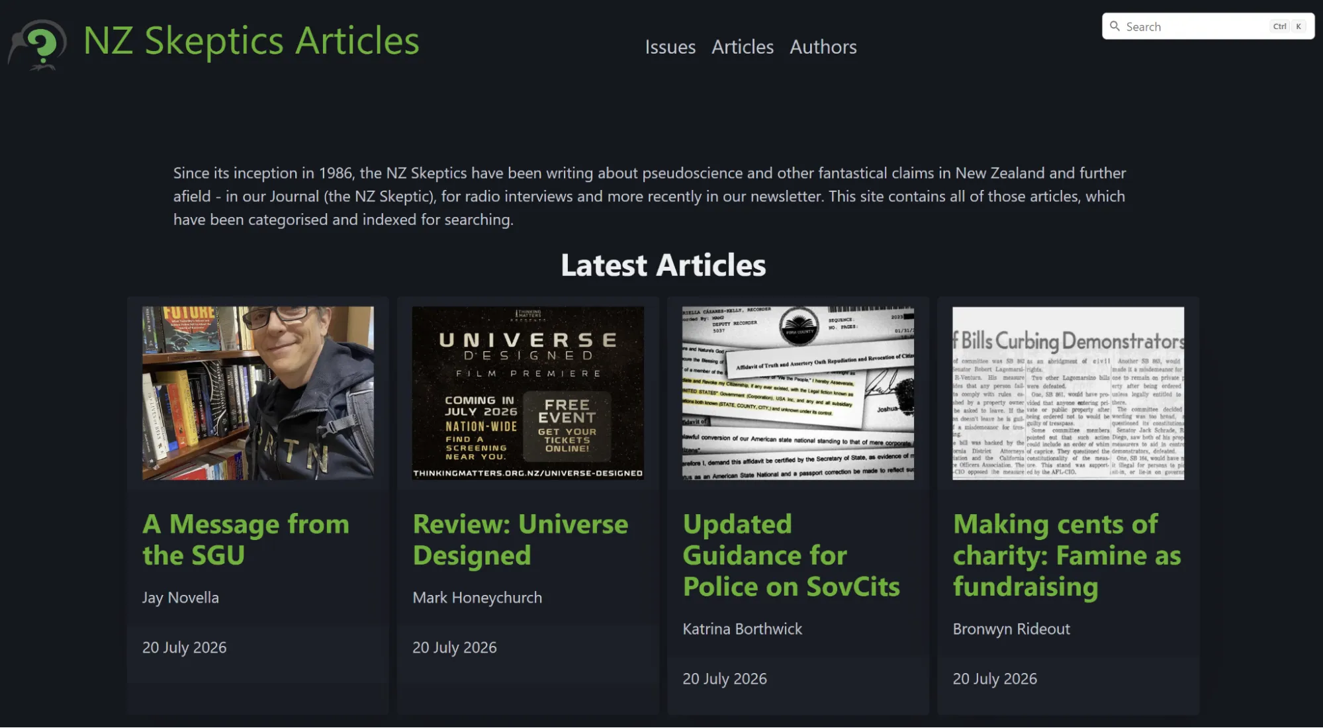Screen dimensions: 1323x728
Task: Open the Jay Novella bookshelf photo thumbnail
Action: pyautogui.click(x=257, y=393)
